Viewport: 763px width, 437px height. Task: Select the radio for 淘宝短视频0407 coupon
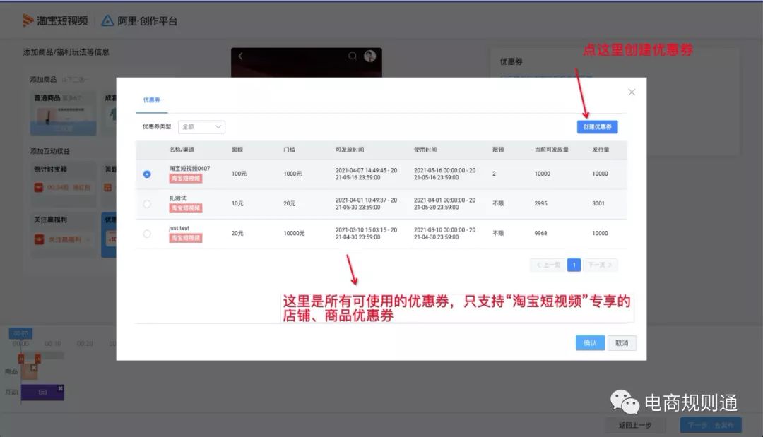[x=147, y=174]
